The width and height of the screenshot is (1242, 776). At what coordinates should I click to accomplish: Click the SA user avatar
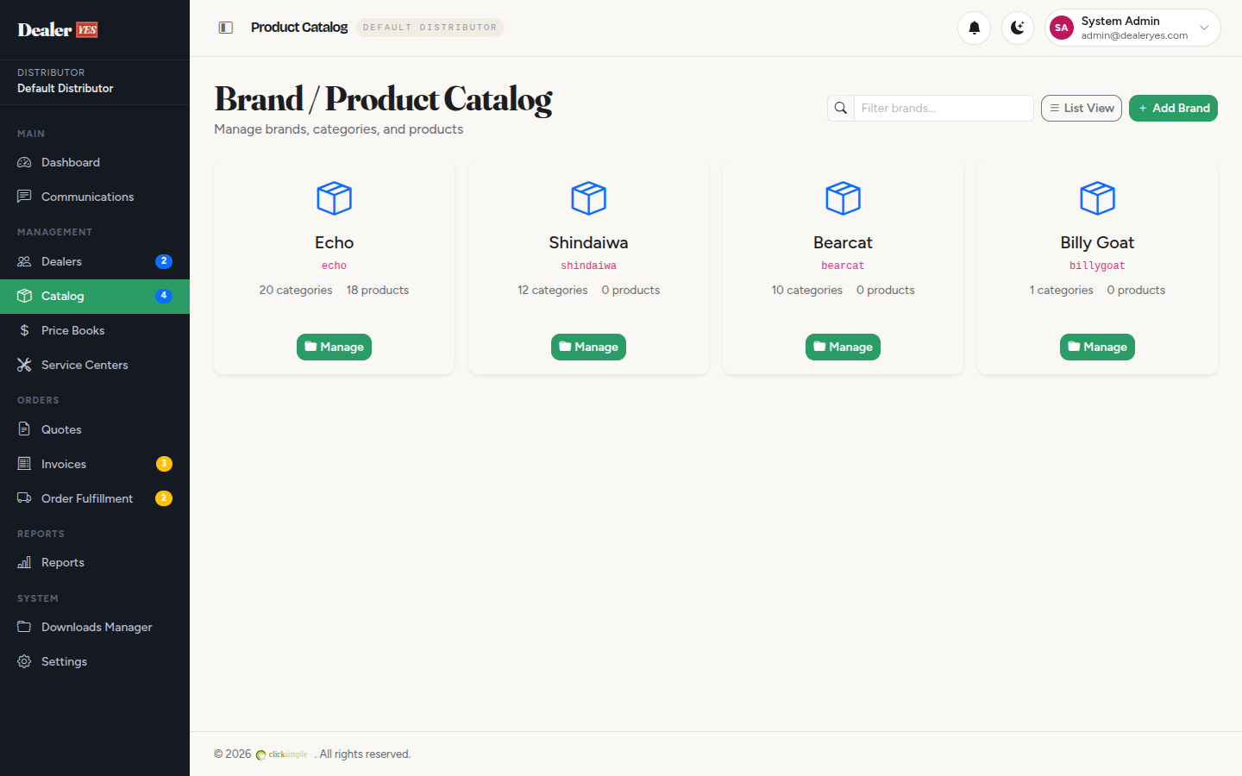tap(1062, 28)
